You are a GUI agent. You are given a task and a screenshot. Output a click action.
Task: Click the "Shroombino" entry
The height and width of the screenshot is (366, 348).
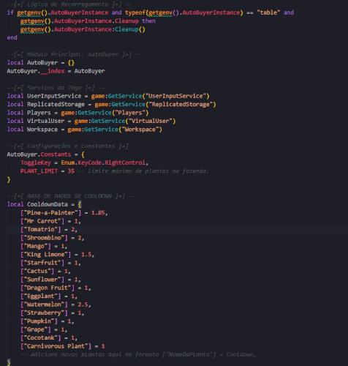53,238
